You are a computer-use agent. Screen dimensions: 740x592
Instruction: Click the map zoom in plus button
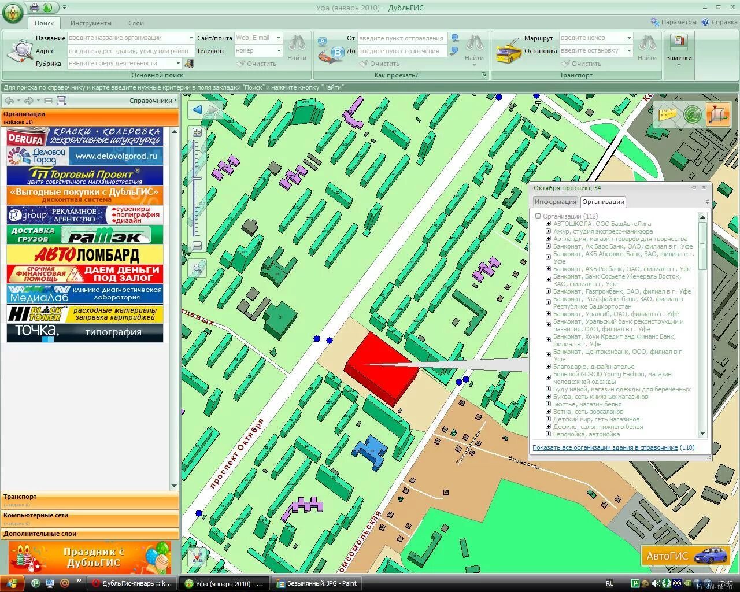(197, 132)
